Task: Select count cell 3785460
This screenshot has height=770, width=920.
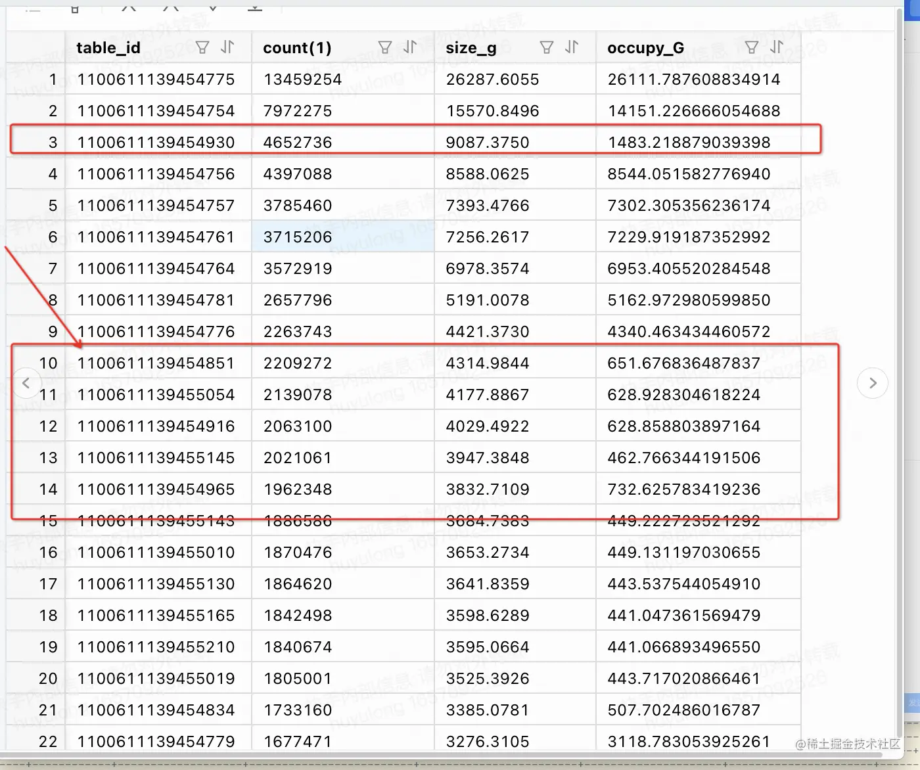Action: click(x=343, y=206)
